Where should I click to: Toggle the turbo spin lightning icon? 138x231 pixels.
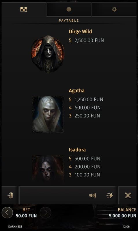[110, 195]
